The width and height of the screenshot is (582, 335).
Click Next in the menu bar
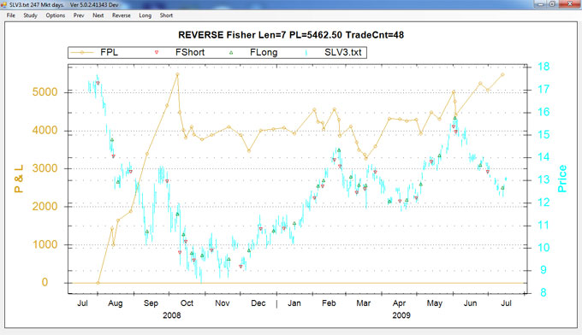pyautogui.click(x=98, y=15)
